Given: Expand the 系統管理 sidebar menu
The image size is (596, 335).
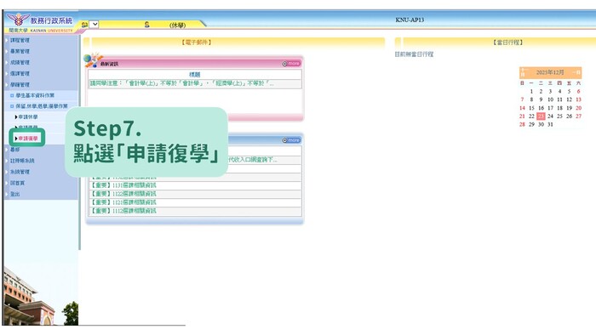Looking at the screenshot, I should [x=20, y=172].
